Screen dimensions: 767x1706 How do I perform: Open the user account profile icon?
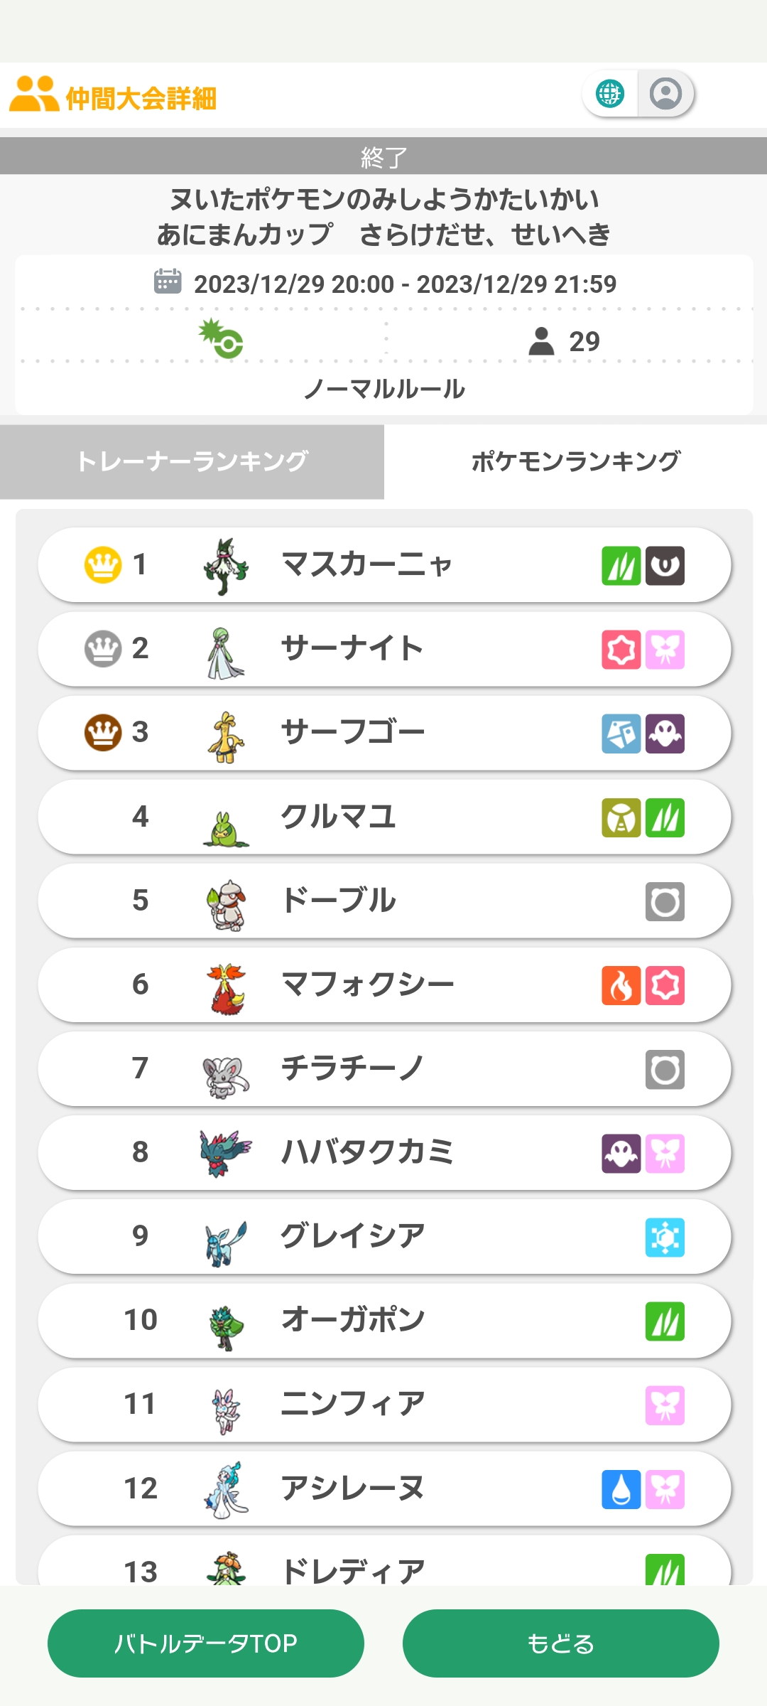[x=665, y=93]
